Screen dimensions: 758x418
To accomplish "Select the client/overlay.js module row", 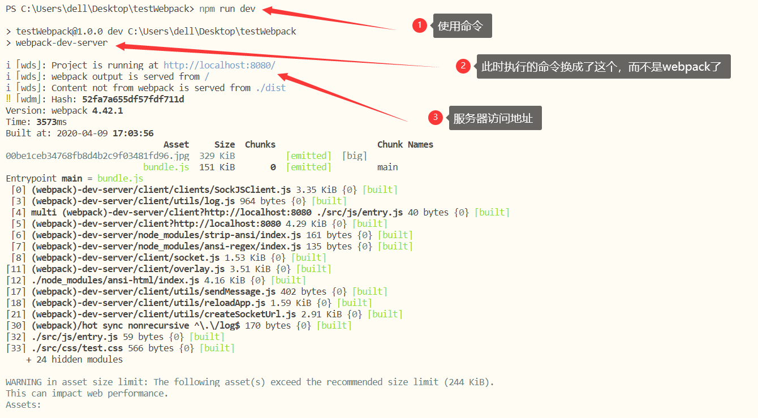I will (x=169, y=269).
